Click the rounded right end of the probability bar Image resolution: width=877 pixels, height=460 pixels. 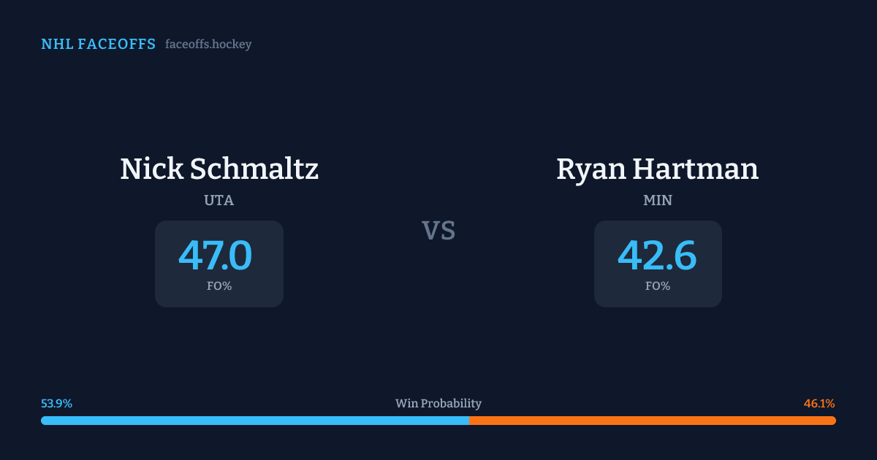coord(833,421)
